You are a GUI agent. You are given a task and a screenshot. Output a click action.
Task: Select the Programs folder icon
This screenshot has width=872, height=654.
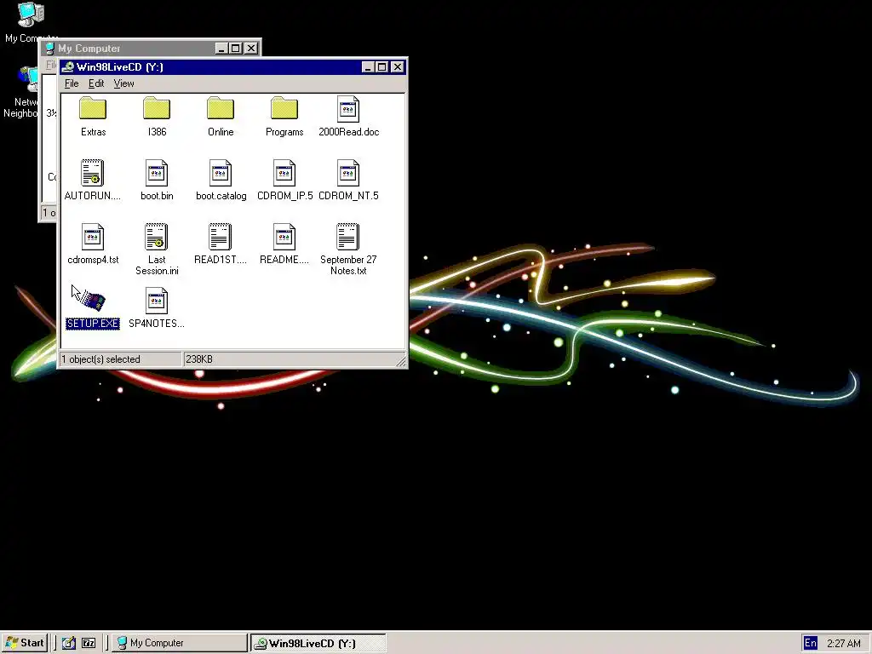(x=284, y=108)
